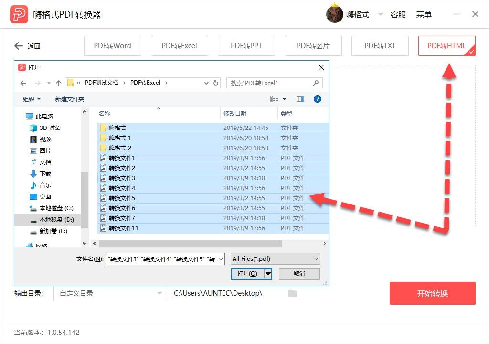Switch to the PDF转图片 tab
The width and height of the screenshot is (489, 344).
[x=313, y=46]
